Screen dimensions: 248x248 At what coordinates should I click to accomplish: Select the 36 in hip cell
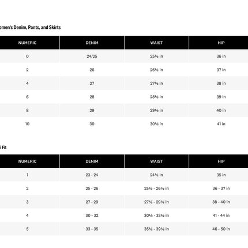click(221, 57)
